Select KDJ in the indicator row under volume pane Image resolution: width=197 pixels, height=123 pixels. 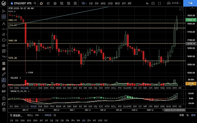96,88
